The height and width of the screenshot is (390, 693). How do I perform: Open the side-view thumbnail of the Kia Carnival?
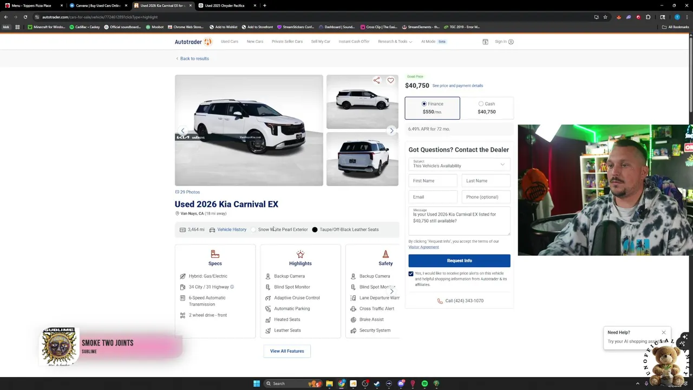pos(362,102)
